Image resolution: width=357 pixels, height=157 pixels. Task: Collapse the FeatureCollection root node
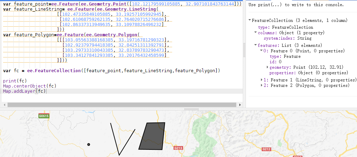click(250, 21)
